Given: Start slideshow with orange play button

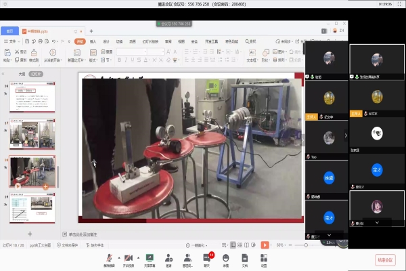Looking at the screenshot, I should pyautogui.click(x=265, y=245).
